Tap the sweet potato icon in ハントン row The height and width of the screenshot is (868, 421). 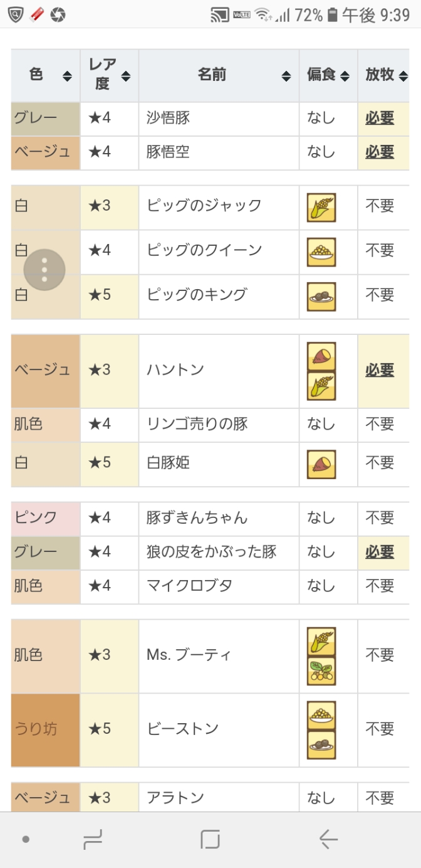point(321,356)
